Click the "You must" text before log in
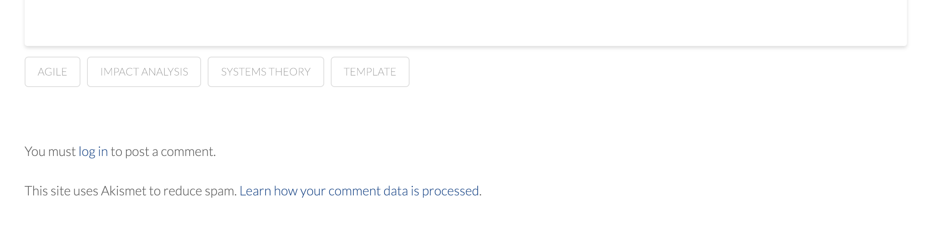The width and height of the screenshot is (948, 234). pos(50,151)
